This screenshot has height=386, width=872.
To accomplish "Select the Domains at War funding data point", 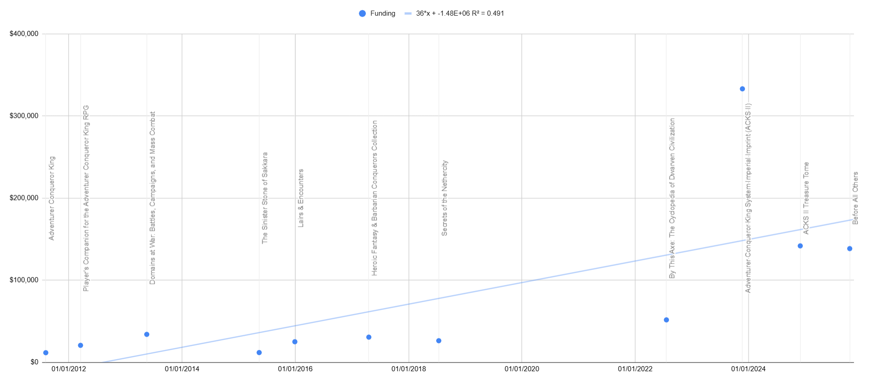I will click(x=147, y=334).
